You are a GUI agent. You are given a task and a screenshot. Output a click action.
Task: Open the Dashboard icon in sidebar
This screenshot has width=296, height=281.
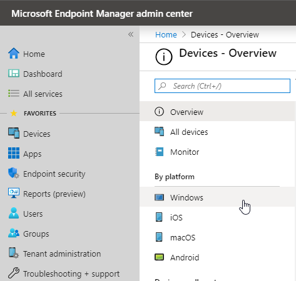[x=14, y=74]
